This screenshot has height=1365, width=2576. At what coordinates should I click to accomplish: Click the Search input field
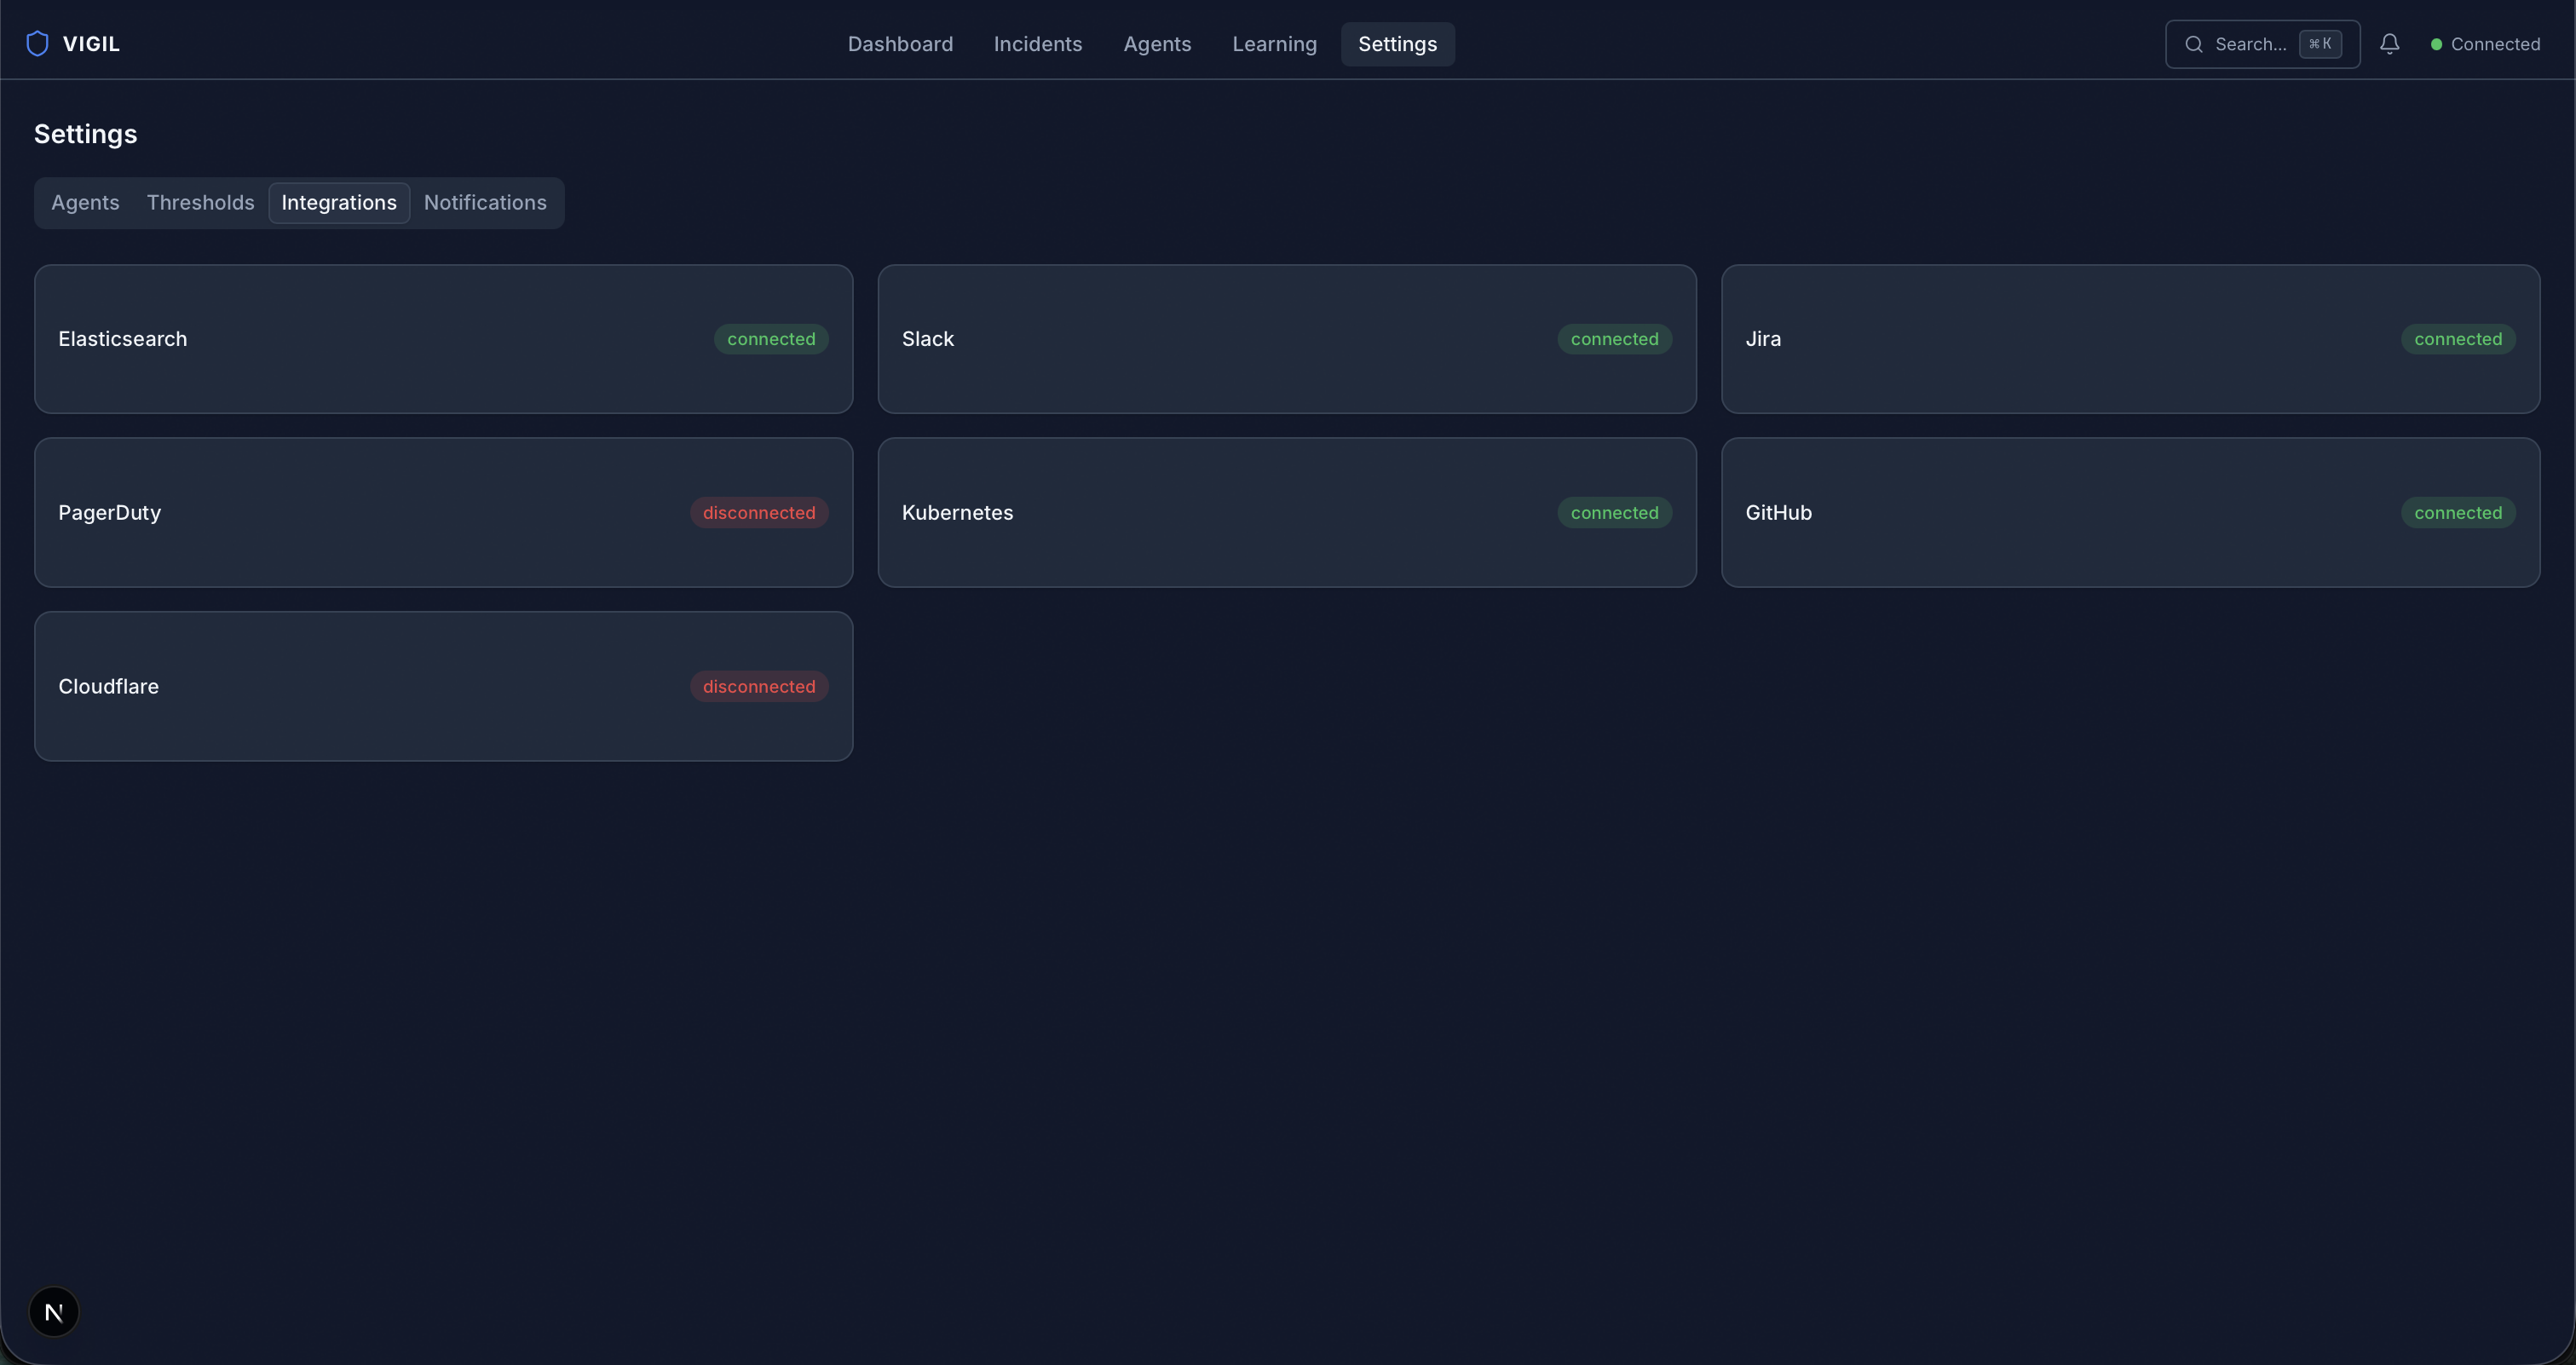[2249, 44]
